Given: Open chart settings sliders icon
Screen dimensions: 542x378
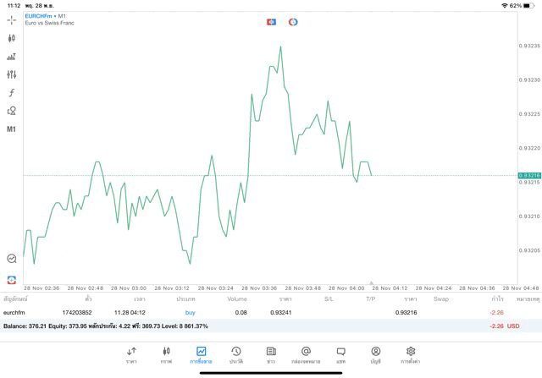Looking at the screenshot, I should click(x=12, y=74).
